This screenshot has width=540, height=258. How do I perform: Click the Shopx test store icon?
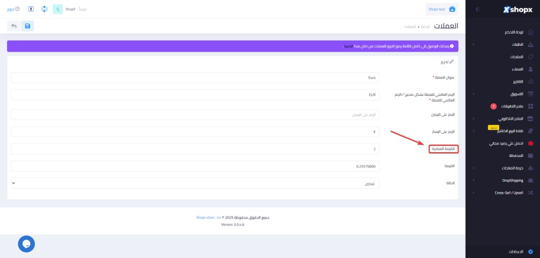click(451, 9)
